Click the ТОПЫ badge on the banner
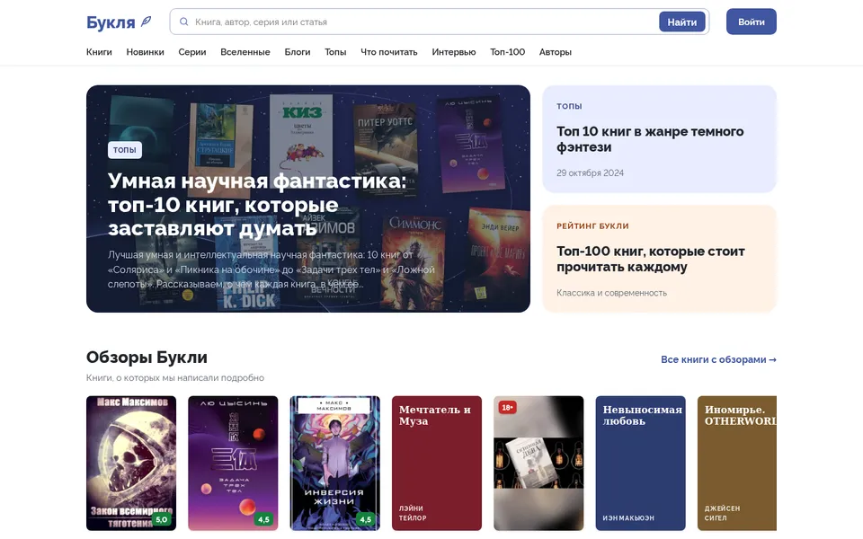This screenshot has height=539, width=863. [x=125, y=150]
